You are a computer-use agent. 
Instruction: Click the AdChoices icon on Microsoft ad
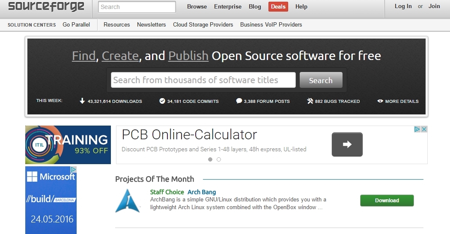[74, 169]
